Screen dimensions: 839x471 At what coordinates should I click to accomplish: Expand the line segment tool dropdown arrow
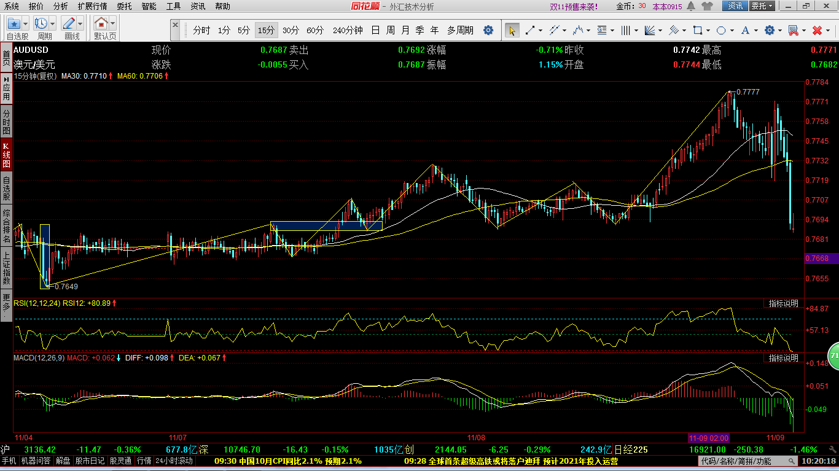[x=540, y=30]
